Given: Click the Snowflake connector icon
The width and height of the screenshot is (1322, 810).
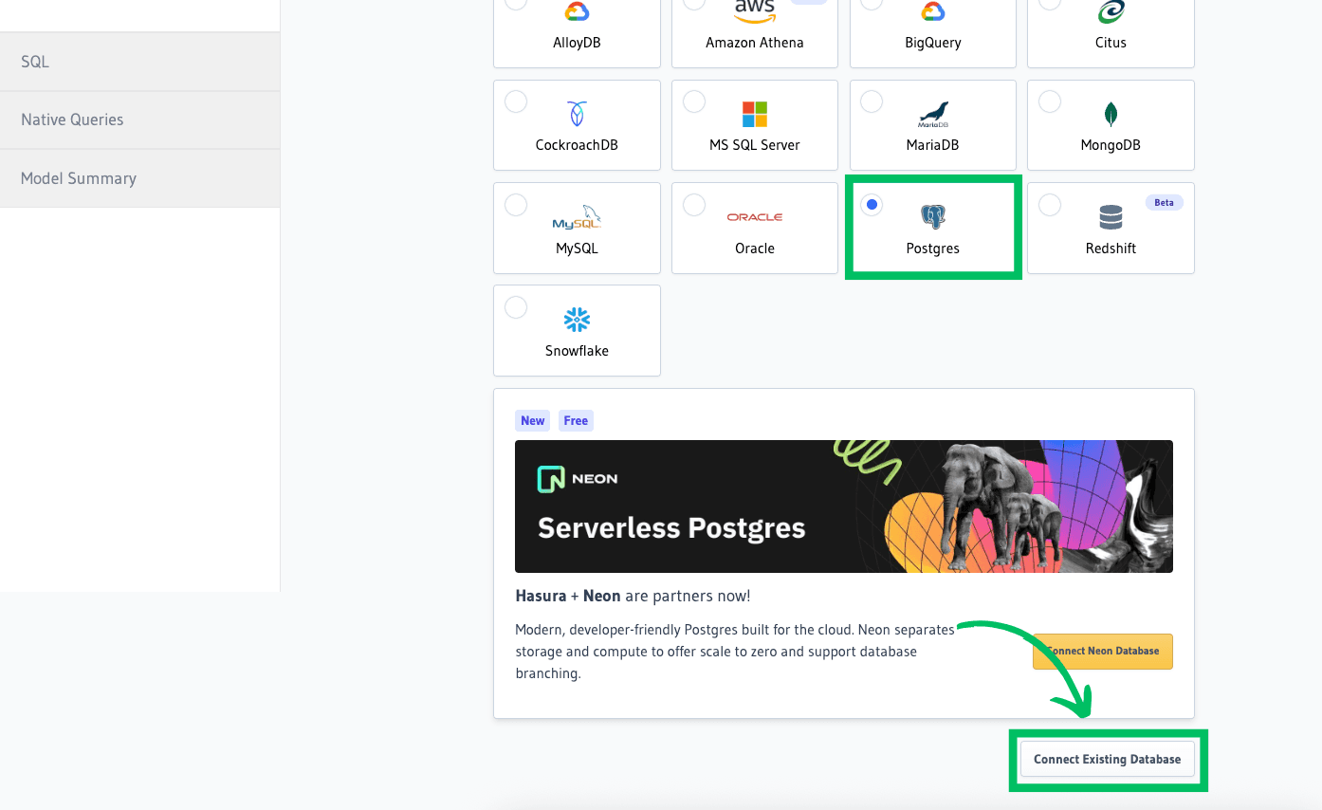Looking at the screenshot, I should [577, 320].
